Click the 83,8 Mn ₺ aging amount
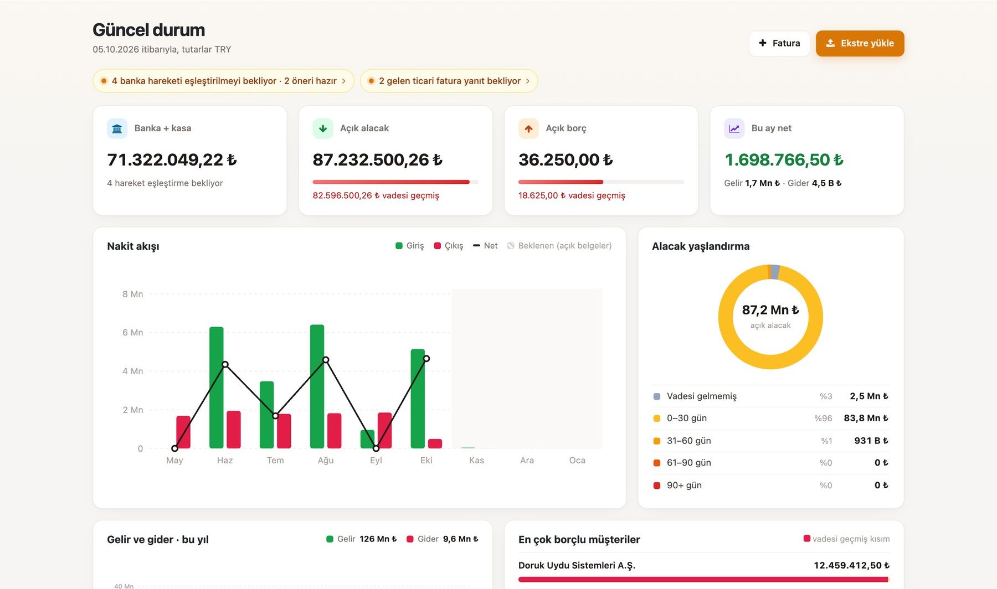 coord(866,418)
